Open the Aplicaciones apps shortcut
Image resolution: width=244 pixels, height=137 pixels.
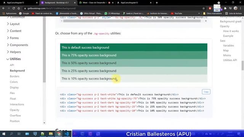click(x=9, y=13)
